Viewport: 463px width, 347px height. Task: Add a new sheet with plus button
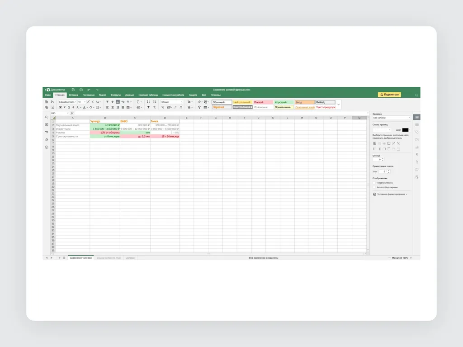pos(60,258)
